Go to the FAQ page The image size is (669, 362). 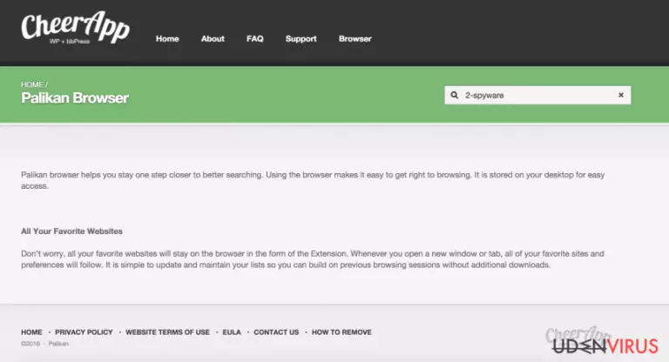coord(254,39)
